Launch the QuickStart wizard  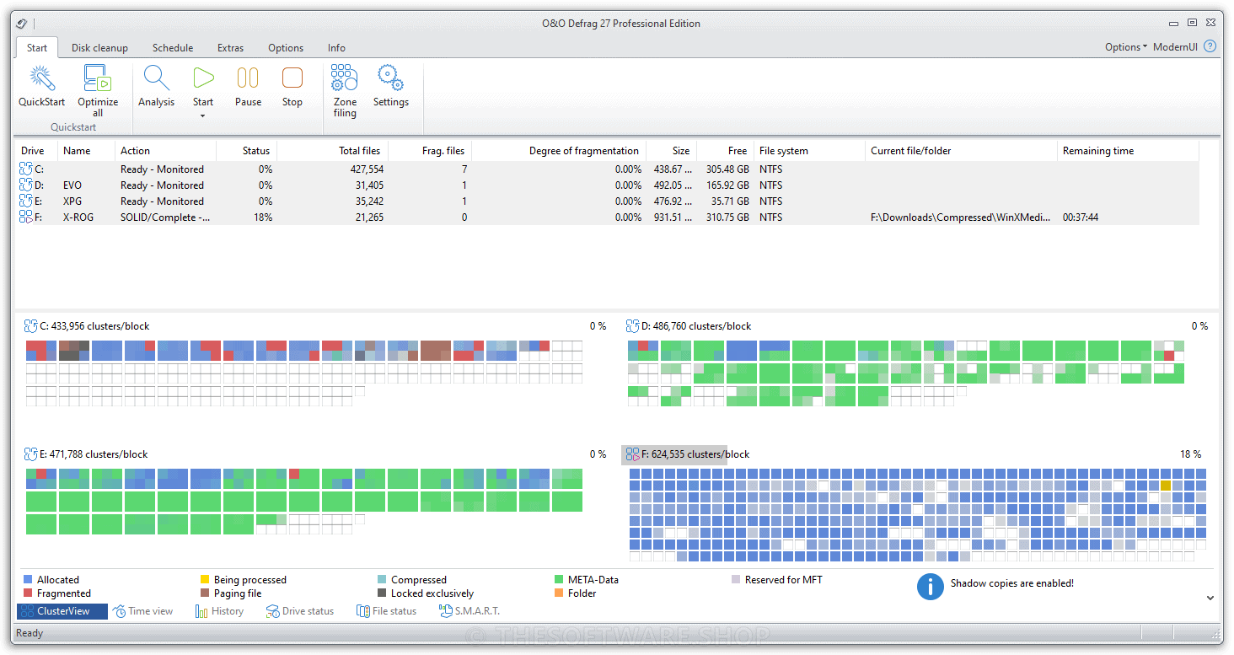tap(41, 86)
